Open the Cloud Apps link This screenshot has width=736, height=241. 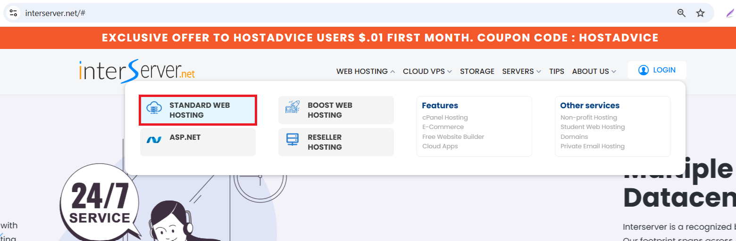(440, 146)
